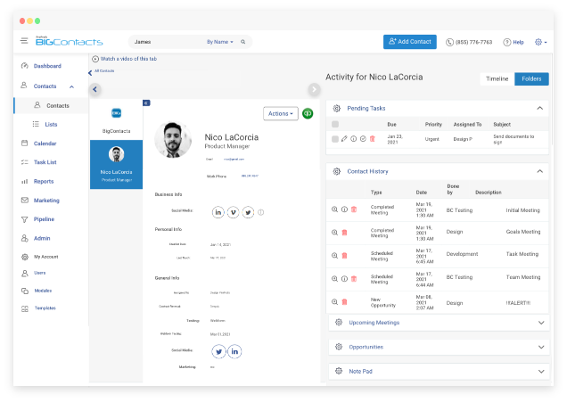This screenshot has width=567, height=402.
Task: Open the hamburger menu icon
Action: pos(24,41)
